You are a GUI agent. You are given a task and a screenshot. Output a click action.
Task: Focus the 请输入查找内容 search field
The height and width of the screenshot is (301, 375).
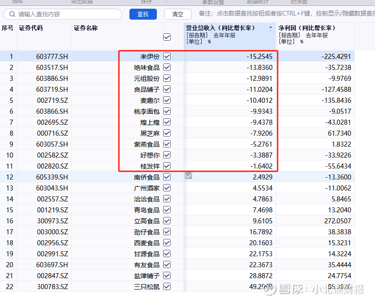(x=63, y=14)
